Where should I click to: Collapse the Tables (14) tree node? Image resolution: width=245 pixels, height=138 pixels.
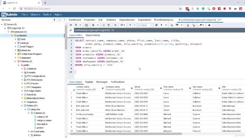click(x=22, y=106)
